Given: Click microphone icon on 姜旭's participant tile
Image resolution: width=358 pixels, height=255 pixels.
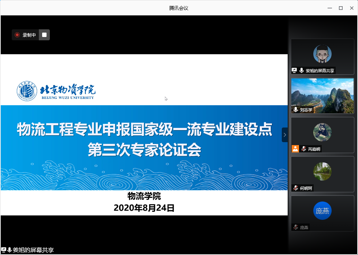Looking at the screenshot, I should pyautogui.click(x=302, y=70).
